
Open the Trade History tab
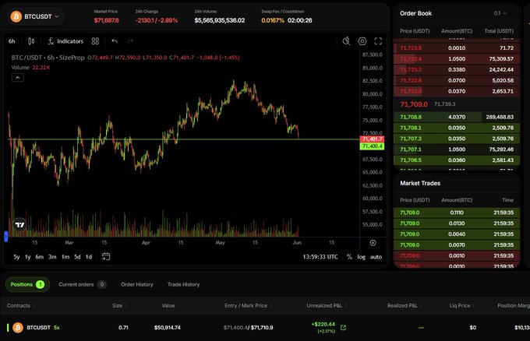click(183, 284)
